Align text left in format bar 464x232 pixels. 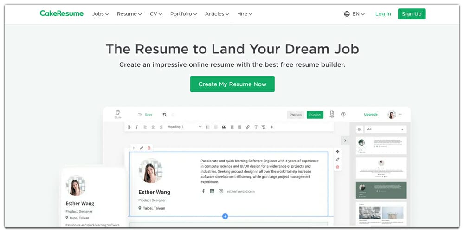point(145,127)
